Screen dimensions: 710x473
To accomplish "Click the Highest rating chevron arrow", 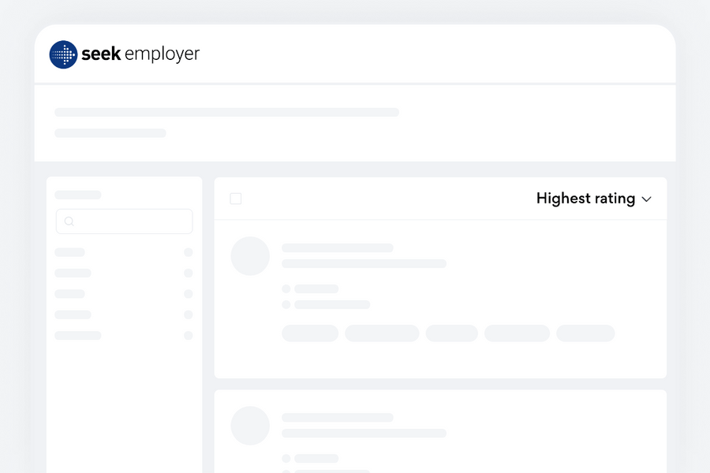I will (647, 199).
